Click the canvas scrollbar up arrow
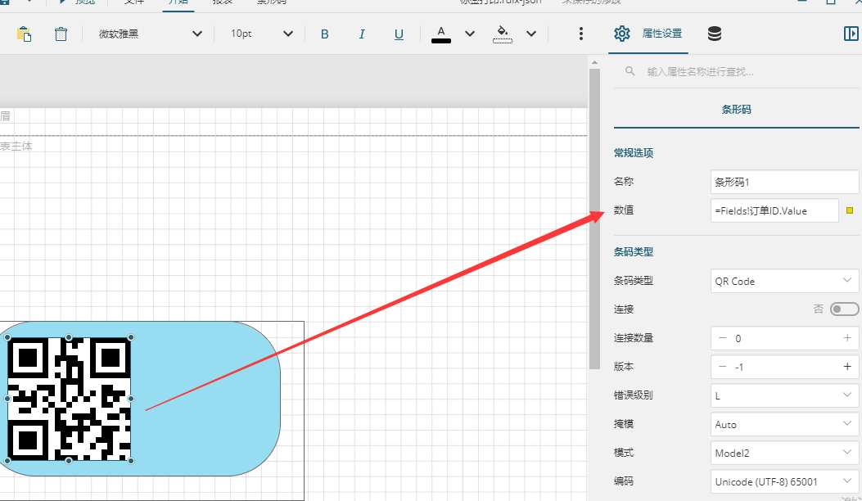The height and width of the screenshot is (501, 862). click(x=594, y=63)
